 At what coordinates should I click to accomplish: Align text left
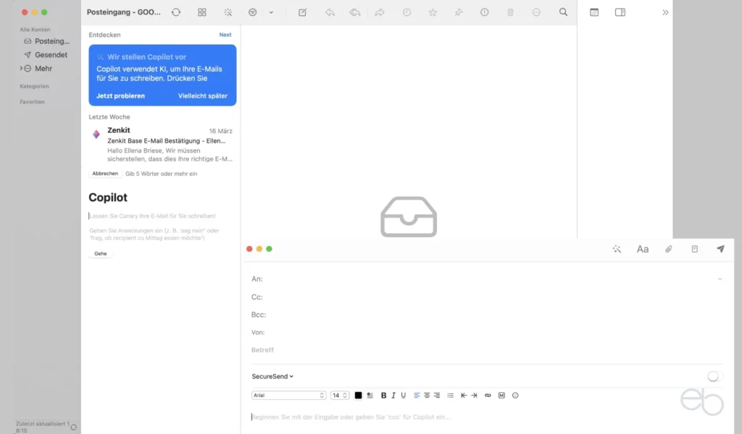[417, 395]
